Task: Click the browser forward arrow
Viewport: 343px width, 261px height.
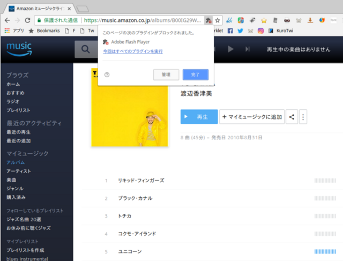Action: point(17,20)
